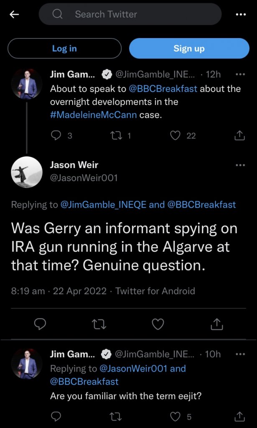Open more options on the eejit reply

tap(240, 354)
